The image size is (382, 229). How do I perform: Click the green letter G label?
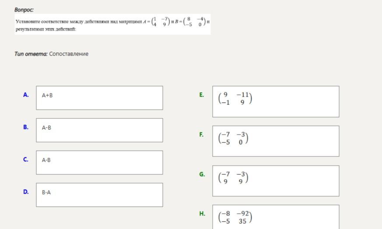(202, 174)
